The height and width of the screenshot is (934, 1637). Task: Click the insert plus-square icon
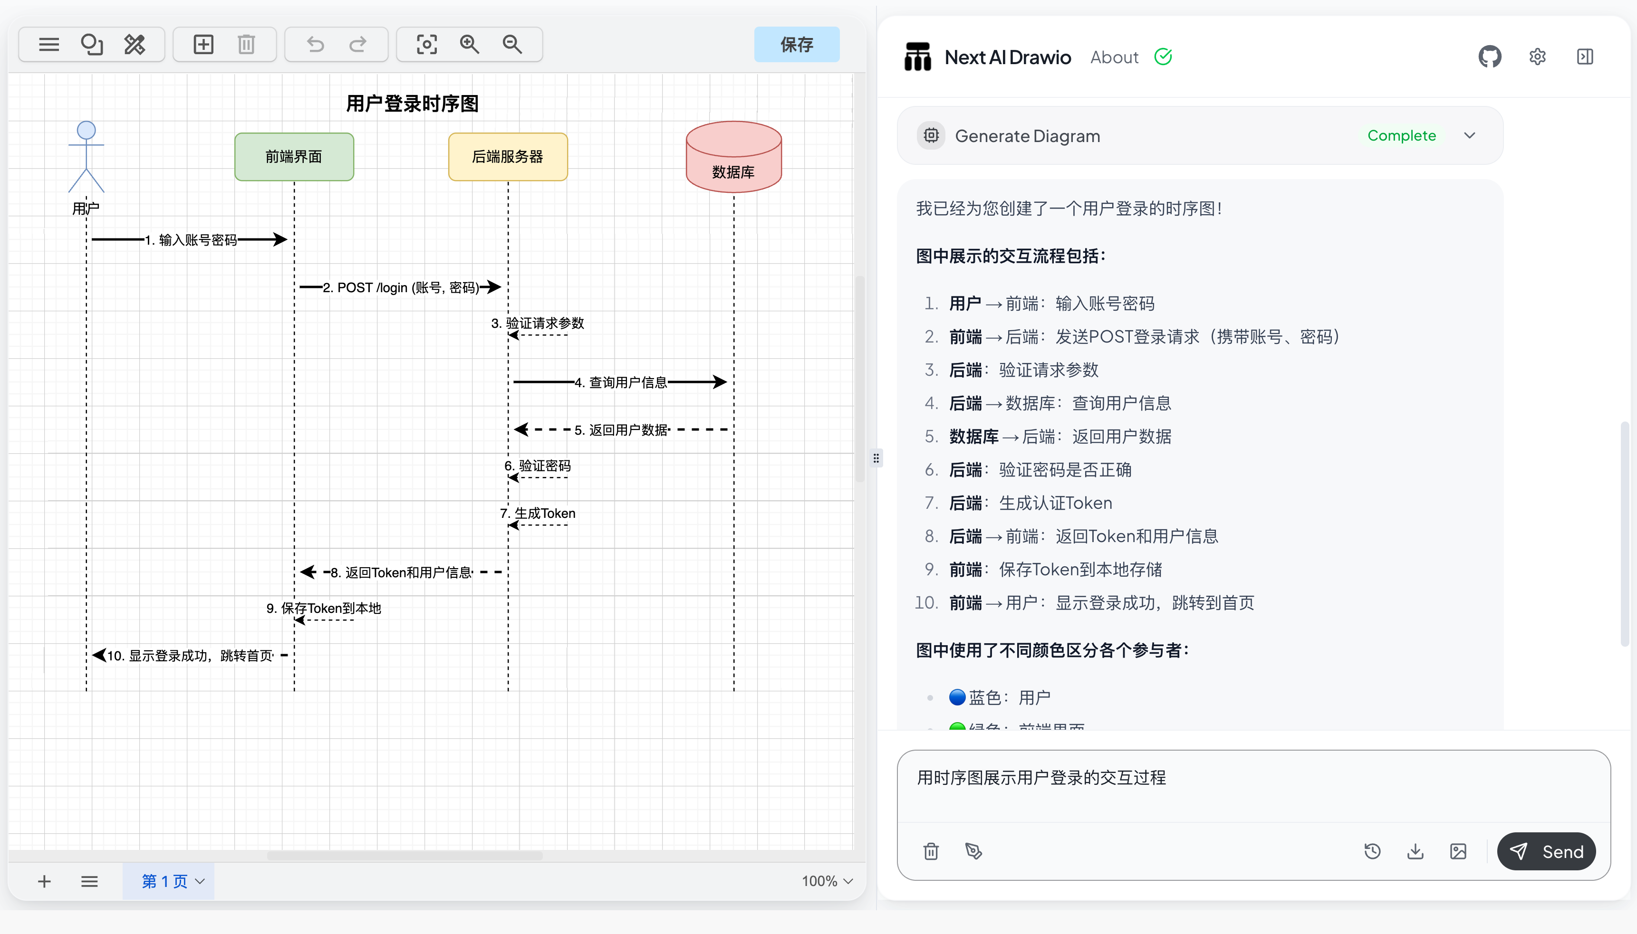(x=203, y=44)
